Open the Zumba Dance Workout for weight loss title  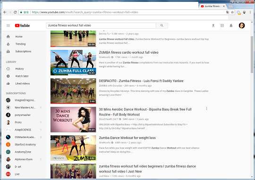point(127,138)
